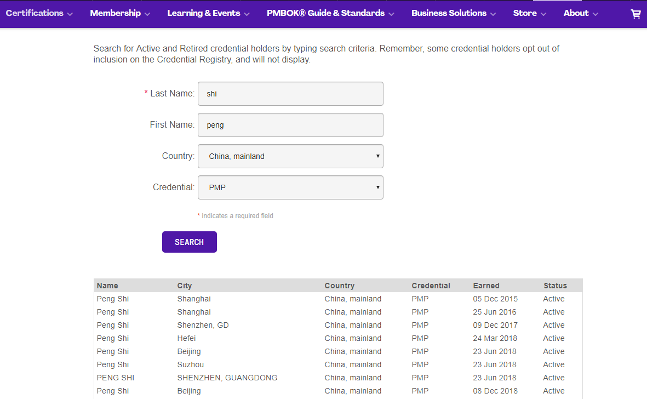647x399 pixels.
Task: Expand the Certifications menu
Action: coord(39,13)
